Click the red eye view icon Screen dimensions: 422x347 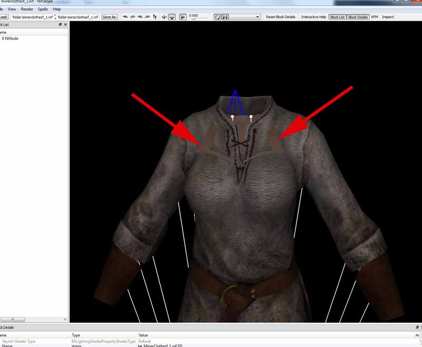[x=140, y=17]
